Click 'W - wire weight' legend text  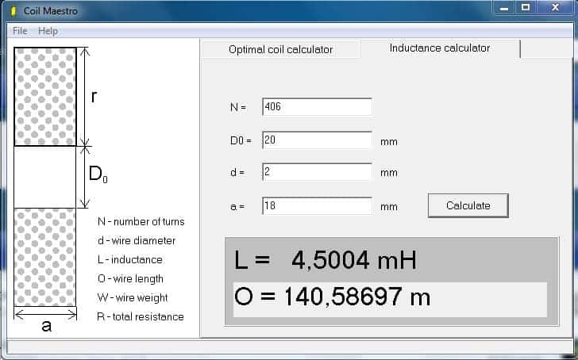pyautogui.click(x=133, y=298)
